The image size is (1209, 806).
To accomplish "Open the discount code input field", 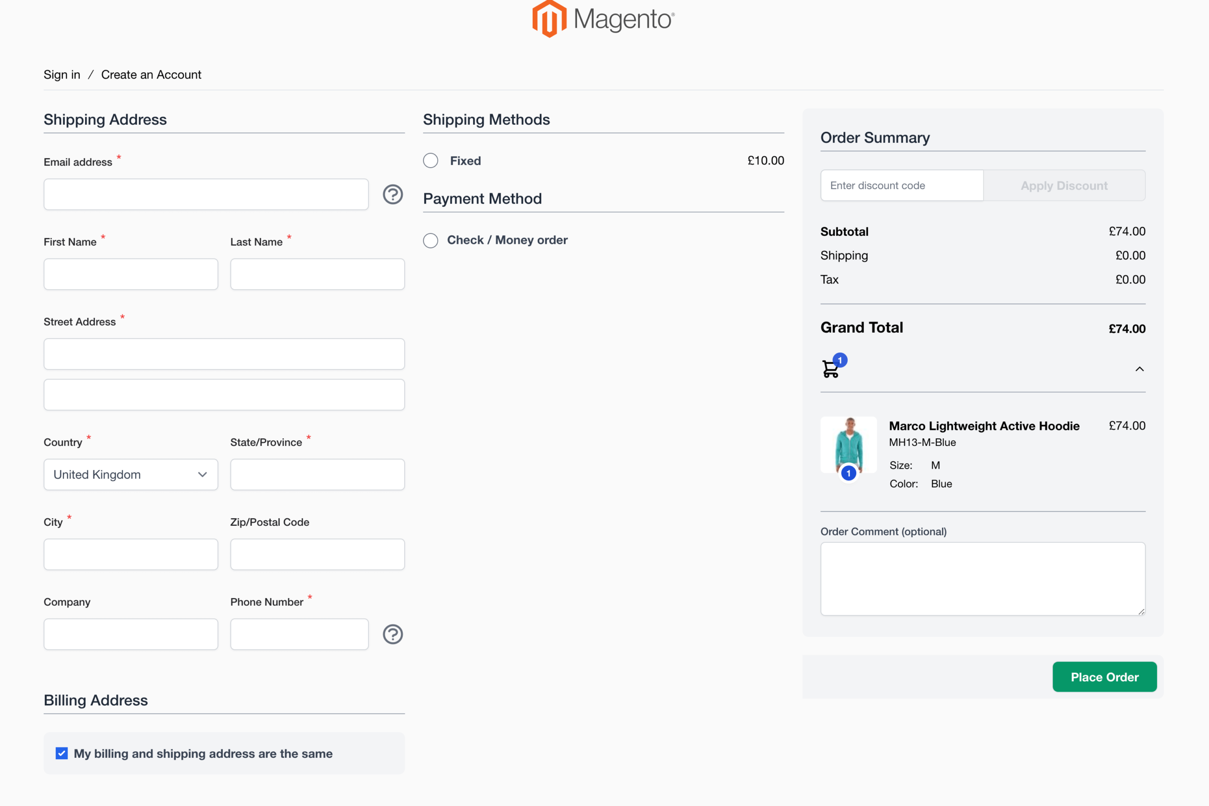I will (901, 185).
